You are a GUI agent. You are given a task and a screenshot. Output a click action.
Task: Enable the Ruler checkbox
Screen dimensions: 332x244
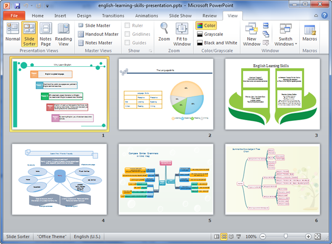coord(127,25)
